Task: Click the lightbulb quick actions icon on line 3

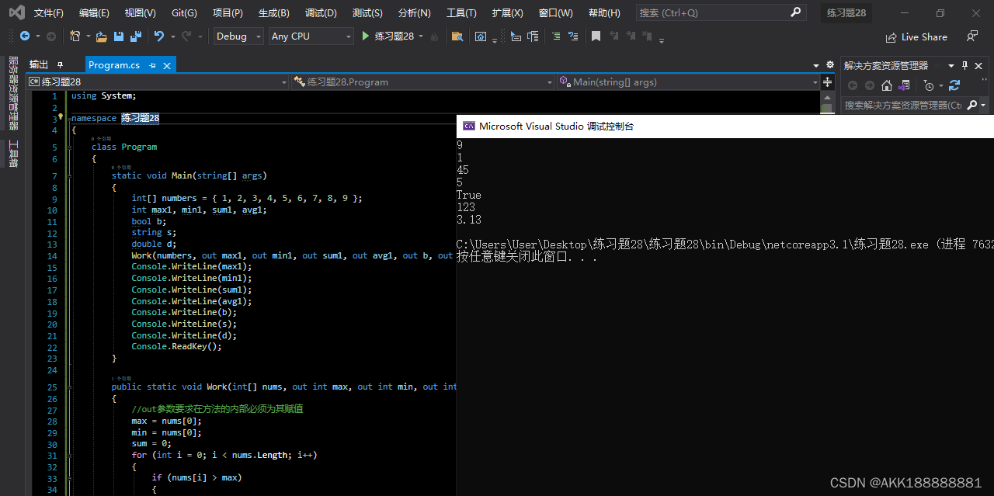Action: [x=61, y=116]
